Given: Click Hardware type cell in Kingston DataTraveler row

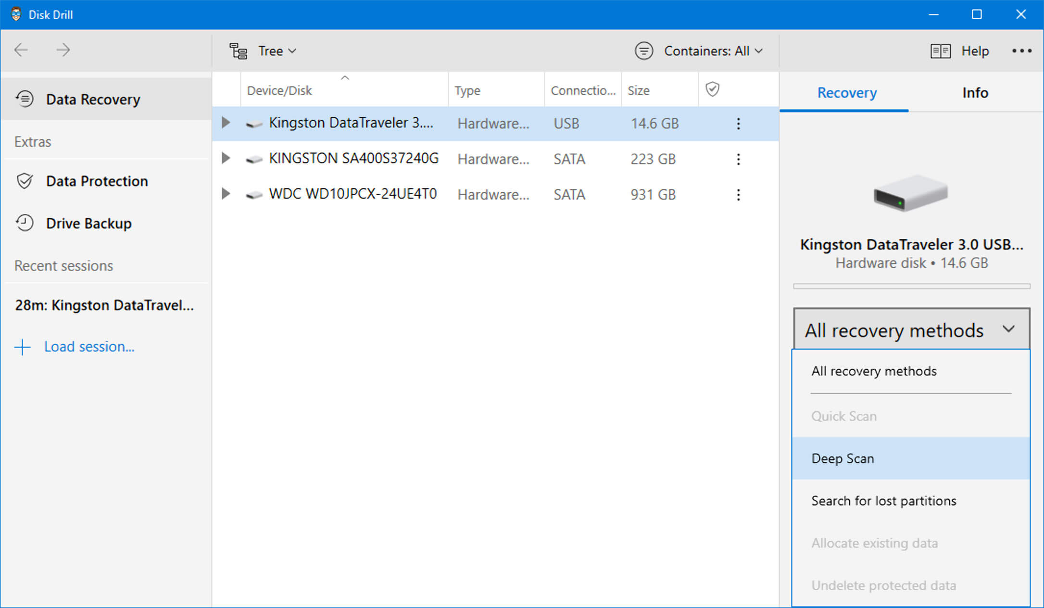Looking at the screenshot, I should [x=493, y=124].
